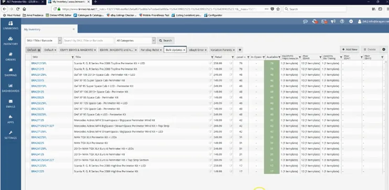Filter the Available column

click(x=279, y=57)
